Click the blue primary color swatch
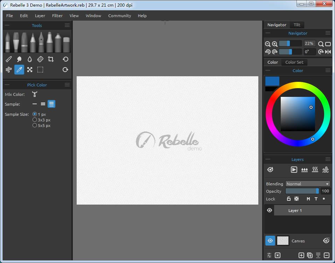The width and height of the screenshot is (335, 263). point(272,81)
